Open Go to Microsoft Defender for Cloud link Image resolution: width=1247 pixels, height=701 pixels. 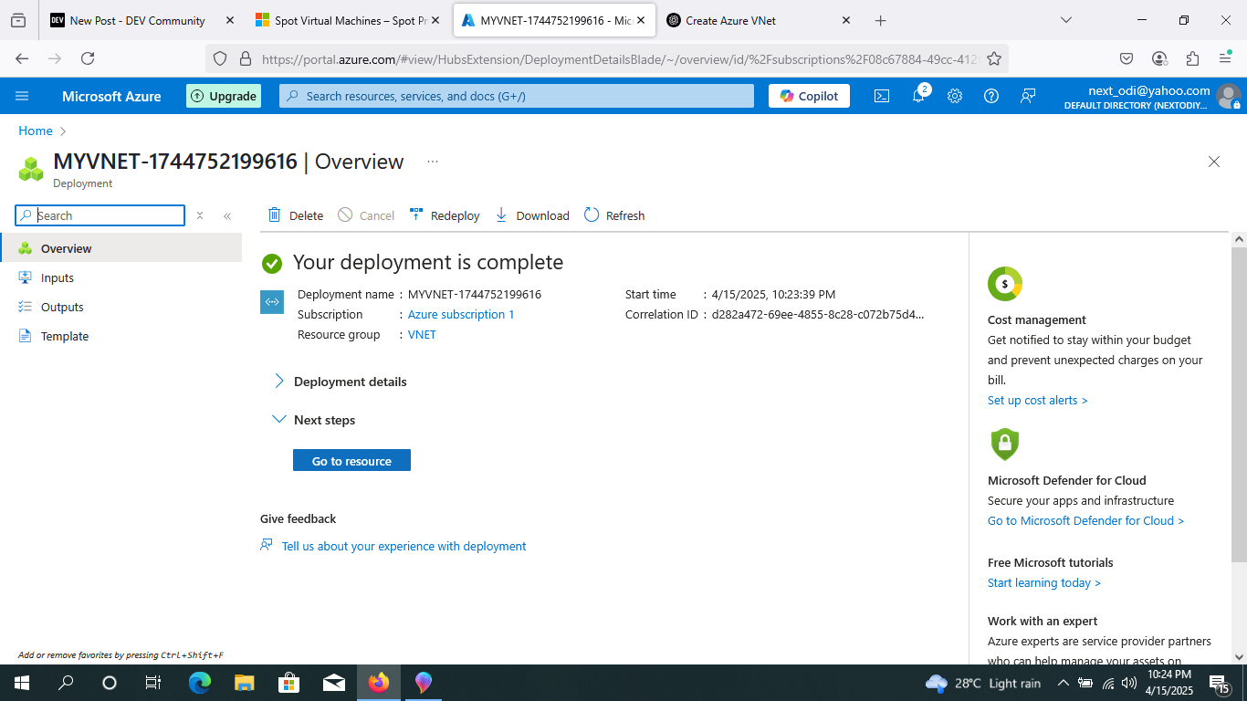point(1085,520)
